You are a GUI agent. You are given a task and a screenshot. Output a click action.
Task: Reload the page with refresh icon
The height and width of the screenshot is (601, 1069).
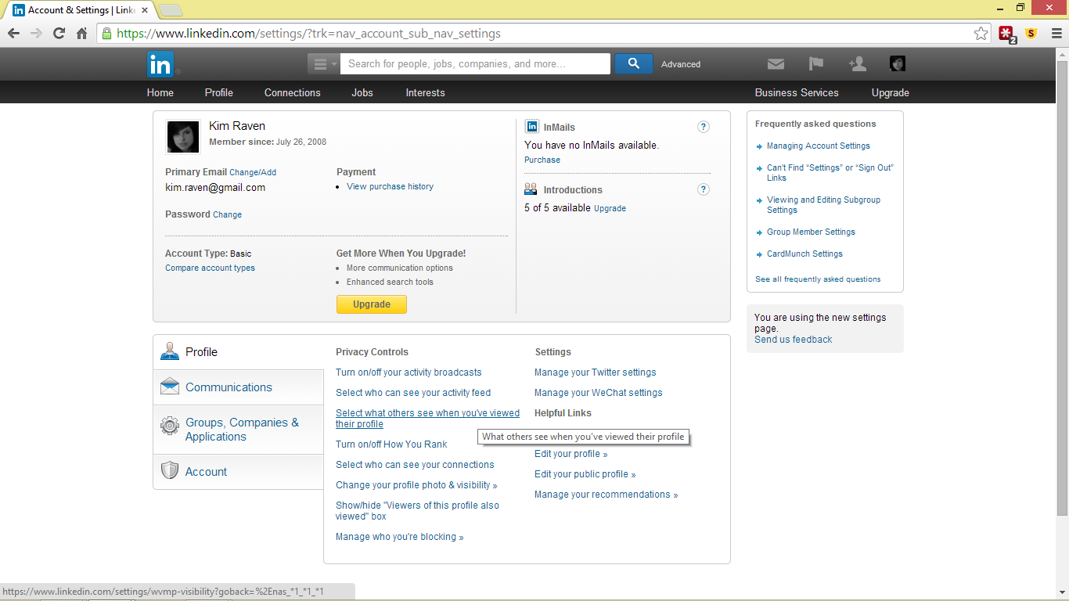[59, 34]
